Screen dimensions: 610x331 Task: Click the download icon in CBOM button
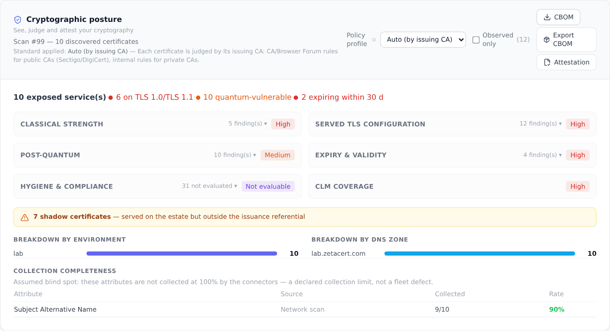tap(547, 17)
